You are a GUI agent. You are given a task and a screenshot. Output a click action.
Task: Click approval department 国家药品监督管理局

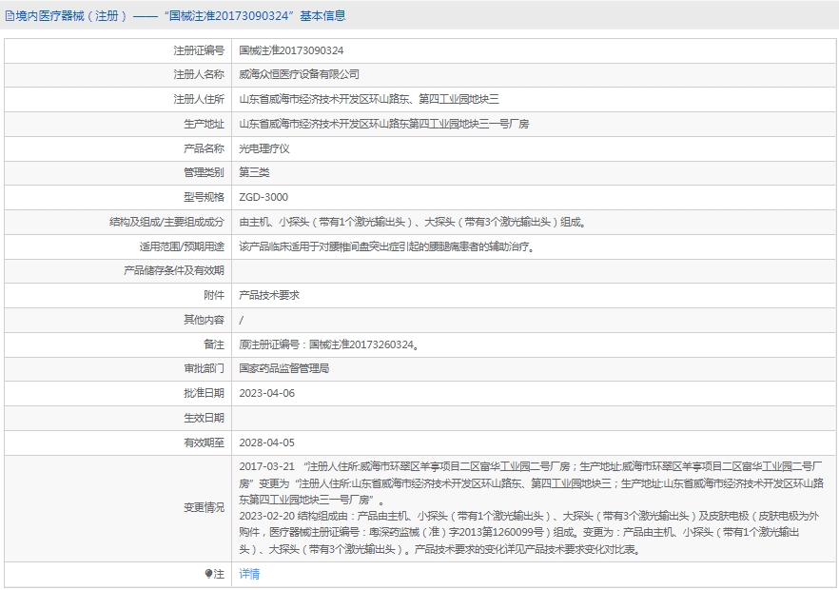[x=284, y=368]
